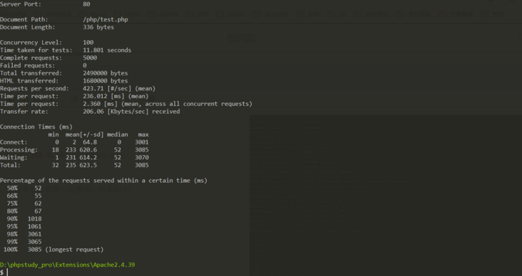
Task: Focus the command line after the "$" prompt
Action: (7, 272)
